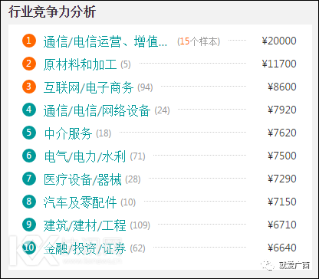The image size is (319, 279).
Task: Select the 中介服务 industry entry
Action: point(68,133)
